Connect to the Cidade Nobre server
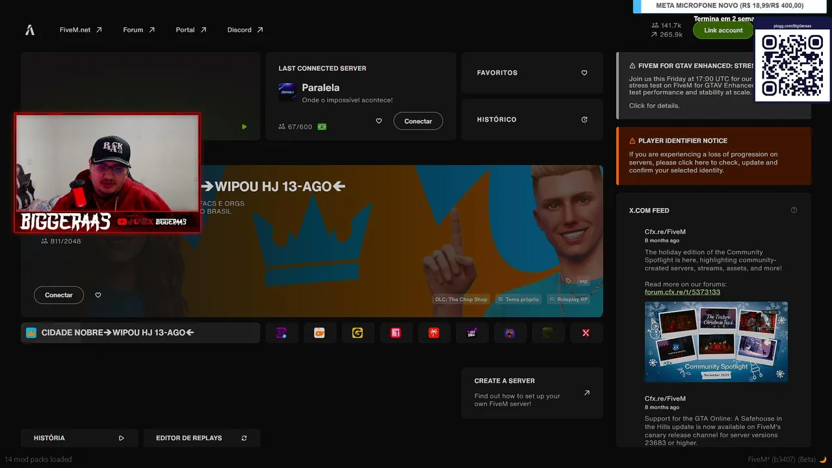The image size is (832, 468). pos(58,295)
